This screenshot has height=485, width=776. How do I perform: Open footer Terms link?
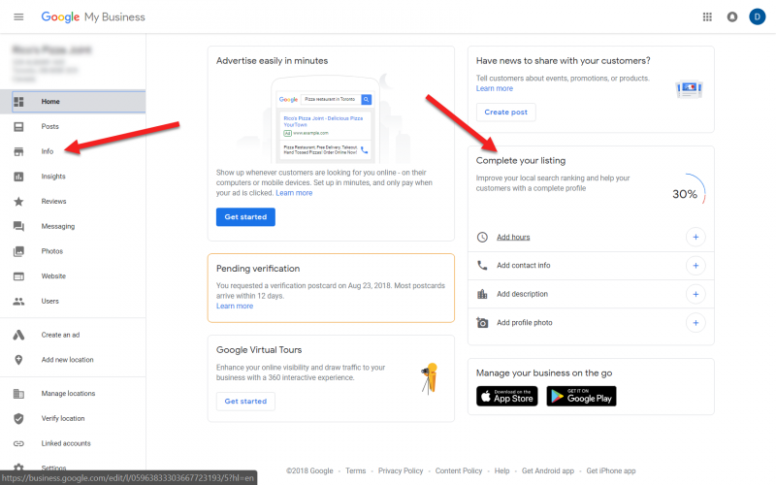pos(355,470)
